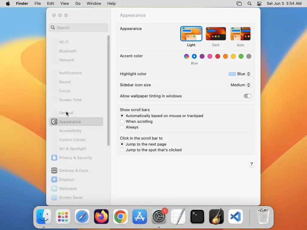Click the sidebar vertical scrollbar
Screen dimensions: 307x230
click(109, 90)
